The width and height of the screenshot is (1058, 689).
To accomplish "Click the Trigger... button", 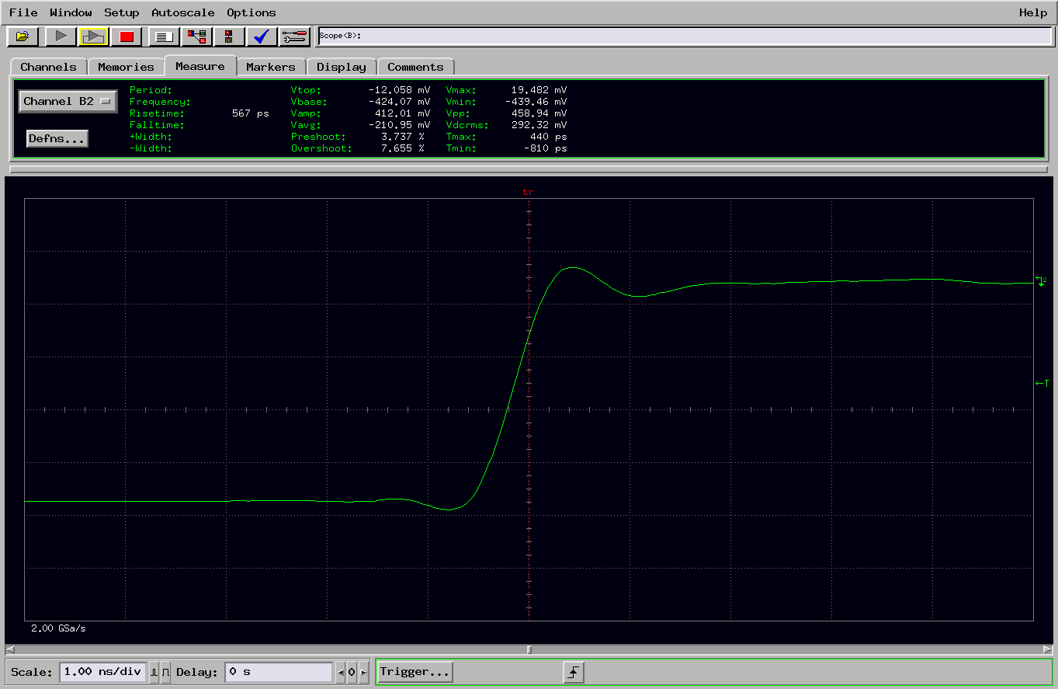I will pyautogui.click(x=415, y=672).
